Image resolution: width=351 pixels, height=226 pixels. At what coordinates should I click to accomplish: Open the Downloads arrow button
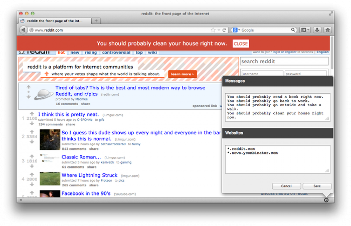pos(317,30)
